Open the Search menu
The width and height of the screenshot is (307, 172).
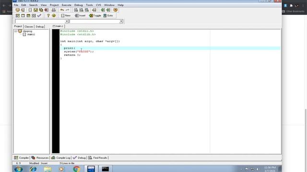pyautogui.click(x=33, y=5)
